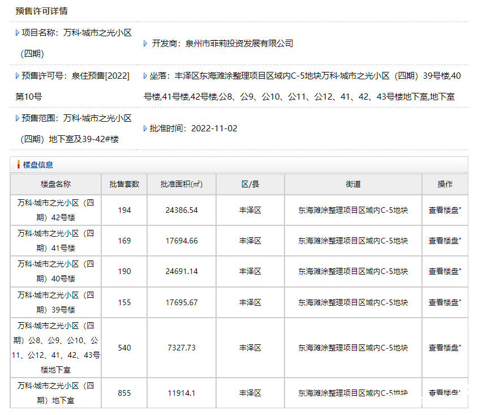
Task: Select the 万科·城市之光小区（四期）40号楼 name cell
Action: tap(56, 271)
